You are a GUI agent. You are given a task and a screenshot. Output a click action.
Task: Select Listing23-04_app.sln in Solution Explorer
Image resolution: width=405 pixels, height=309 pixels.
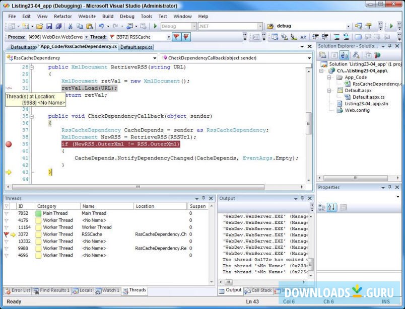(366, 104)
